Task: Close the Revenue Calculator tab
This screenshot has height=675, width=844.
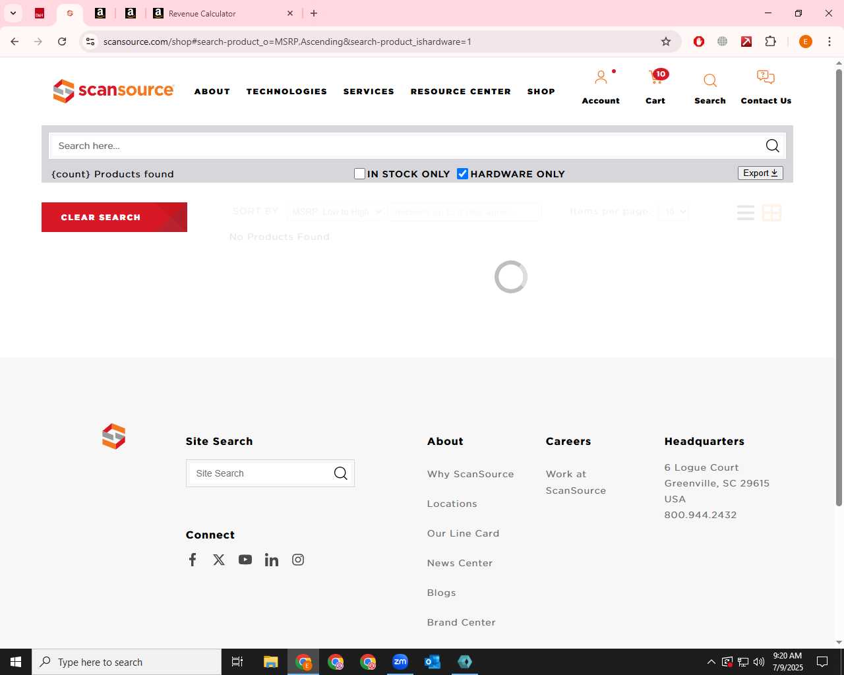Action: [x=290, y=13]
